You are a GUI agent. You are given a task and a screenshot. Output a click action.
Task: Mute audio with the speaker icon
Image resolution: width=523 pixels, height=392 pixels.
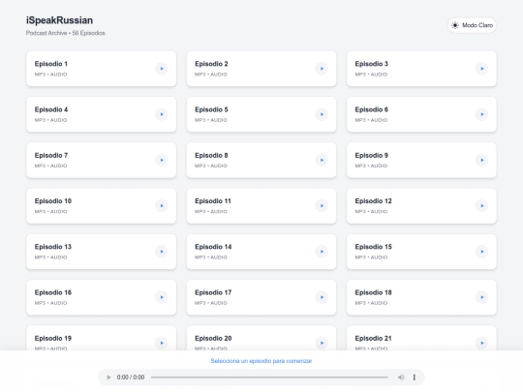pyautogui.click(x=401, y=377)
